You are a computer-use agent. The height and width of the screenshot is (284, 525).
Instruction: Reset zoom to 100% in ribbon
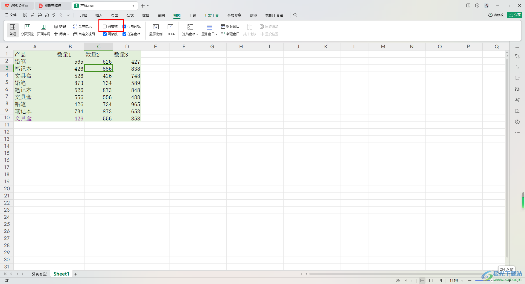point(170,30)
